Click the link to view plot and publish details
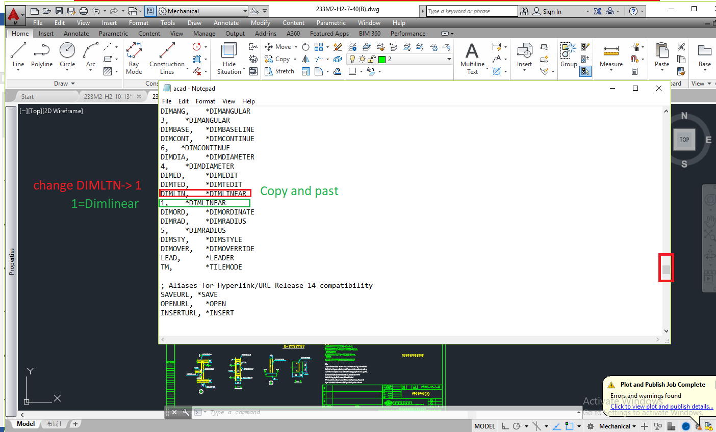Screen dimensions: 716x432 661,407
